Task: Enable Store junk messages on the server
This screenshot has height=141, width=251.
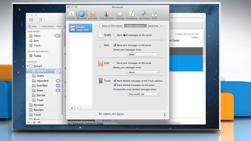Action: tap(115, 63)
